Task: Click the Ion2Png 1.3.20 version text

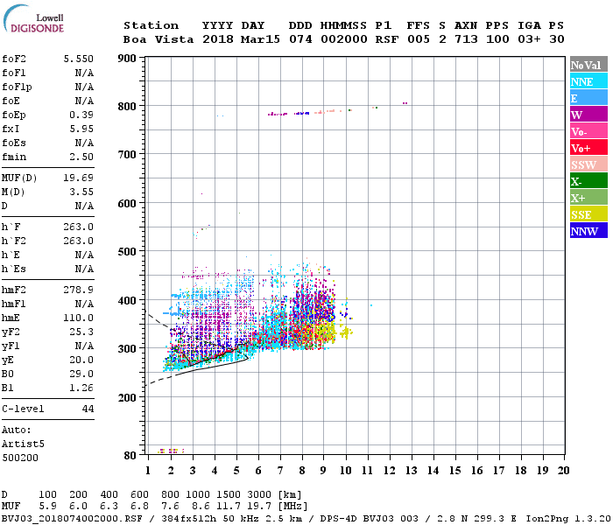Action: (x=568, y=519)
